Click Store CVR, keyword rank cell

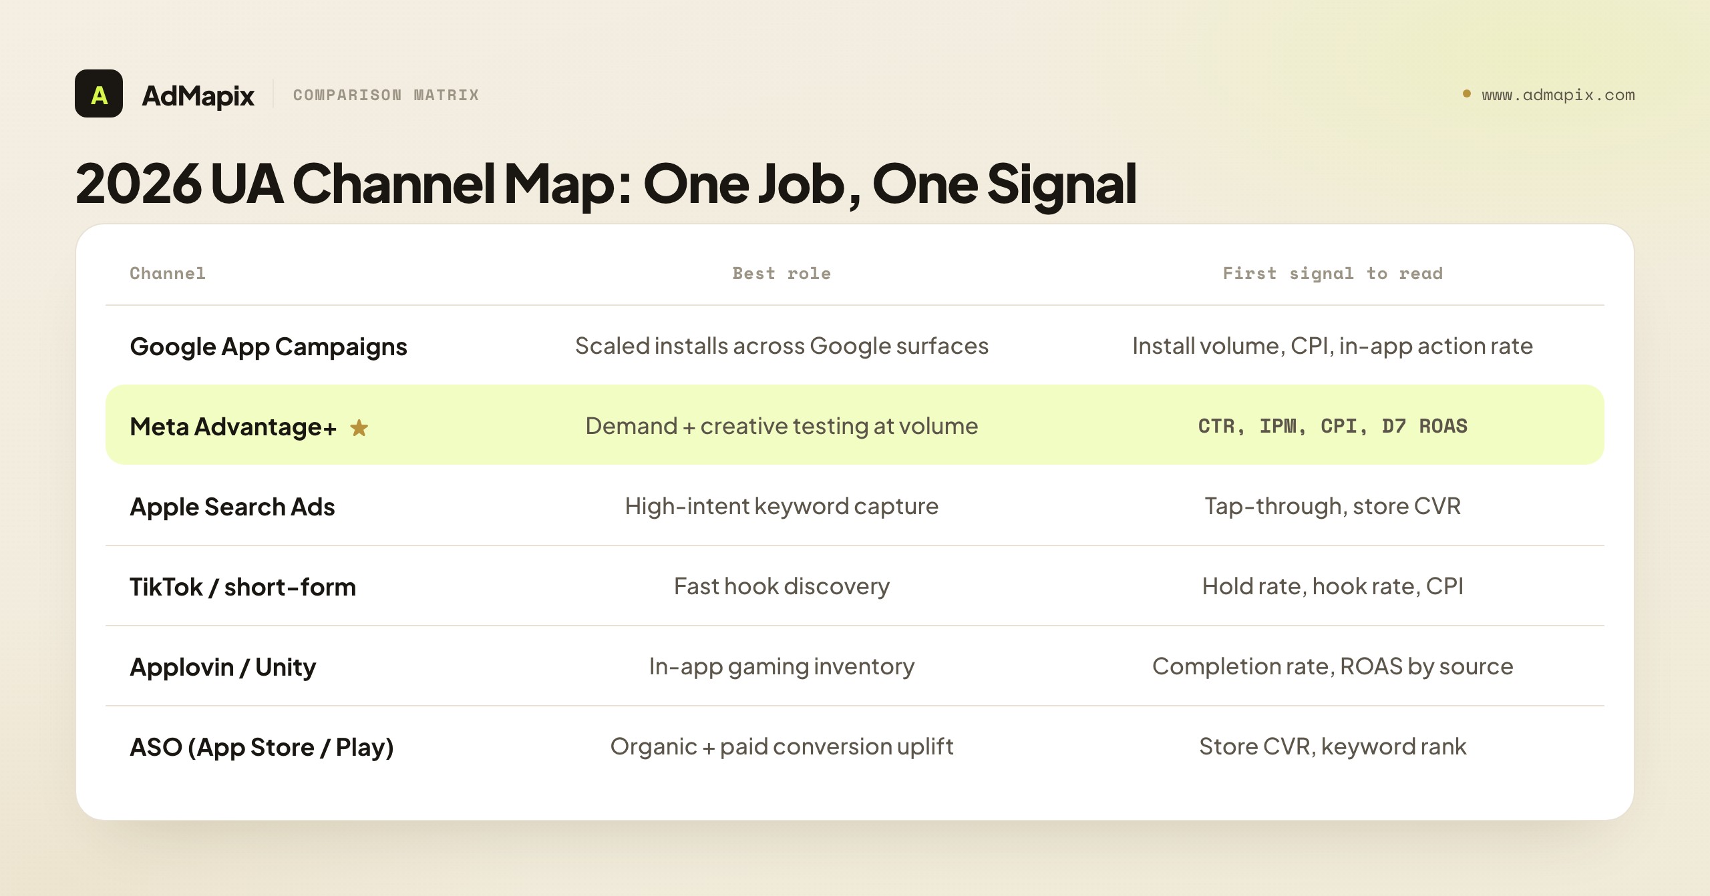[x=1333, y=746]
